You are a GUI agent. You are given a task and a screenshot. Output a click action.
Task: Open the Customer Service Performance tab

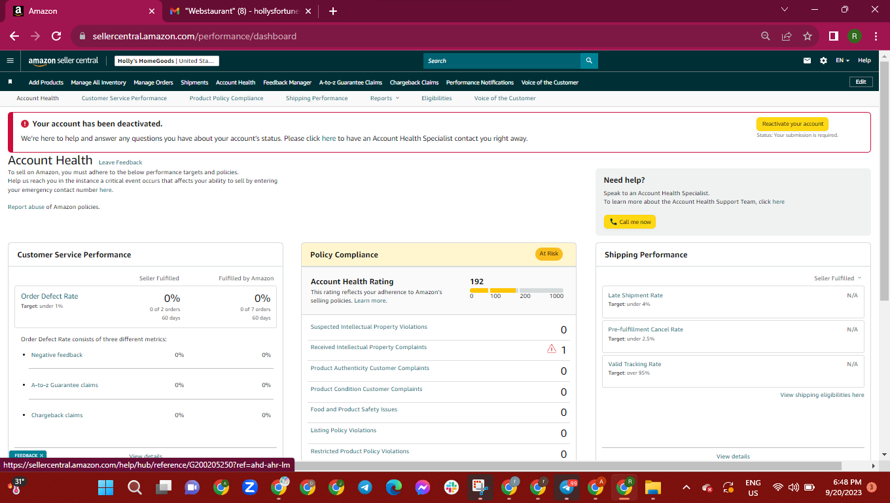coord(124,98)
